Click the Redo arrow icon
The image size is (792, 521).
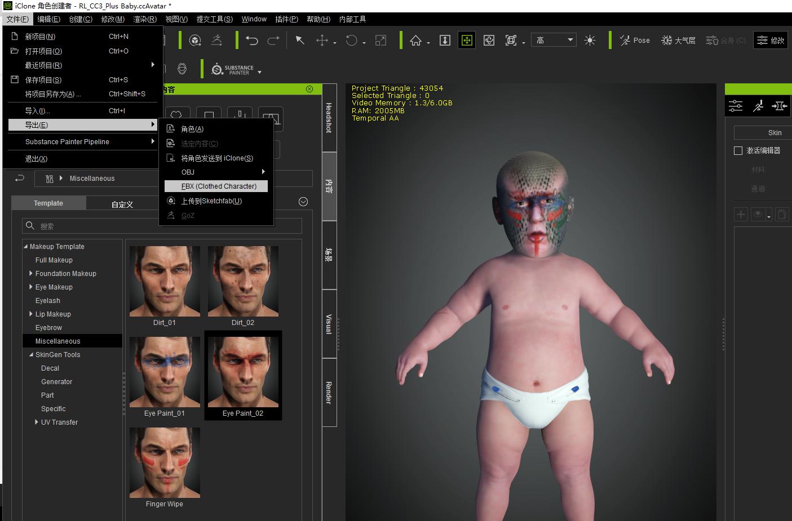tap(273, 41)
